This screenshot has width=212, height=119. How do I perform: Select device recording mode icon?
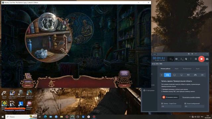pyautogui.click(x=188, y=75)
